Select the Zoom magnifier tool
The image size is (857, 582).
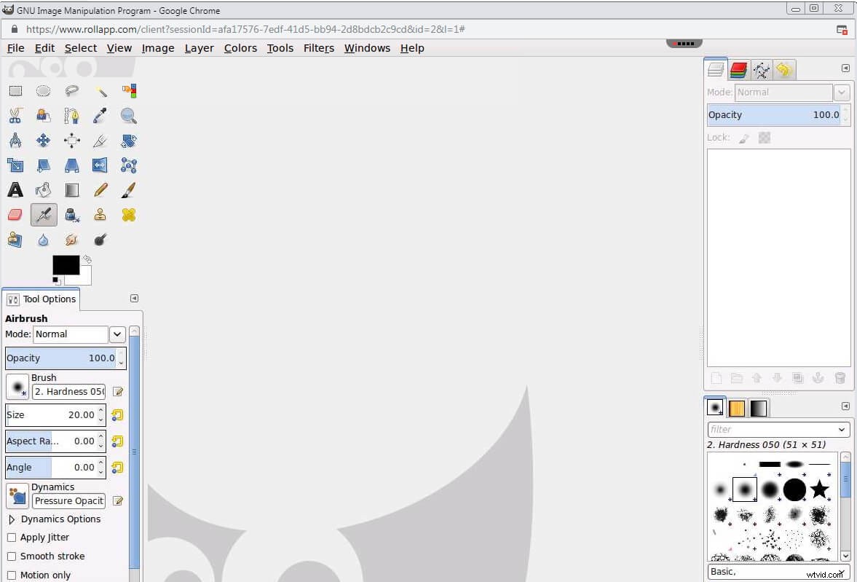coord(129,116)
